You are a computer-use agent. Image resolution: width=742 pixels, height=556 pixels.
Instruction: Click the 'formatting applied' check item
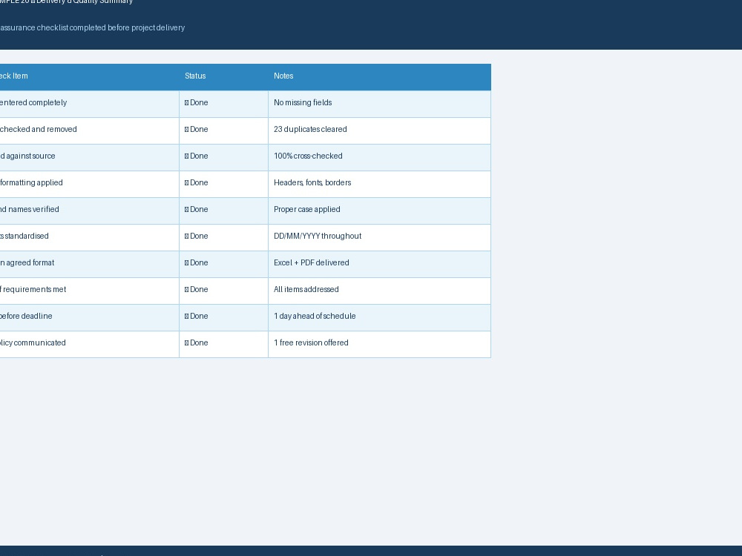pos(90,183)
